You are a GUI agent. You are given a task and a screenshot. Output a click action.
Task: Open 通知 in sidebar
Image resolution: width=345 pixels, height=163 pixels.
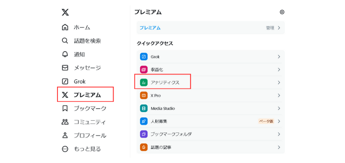click(x=79, y=54)
